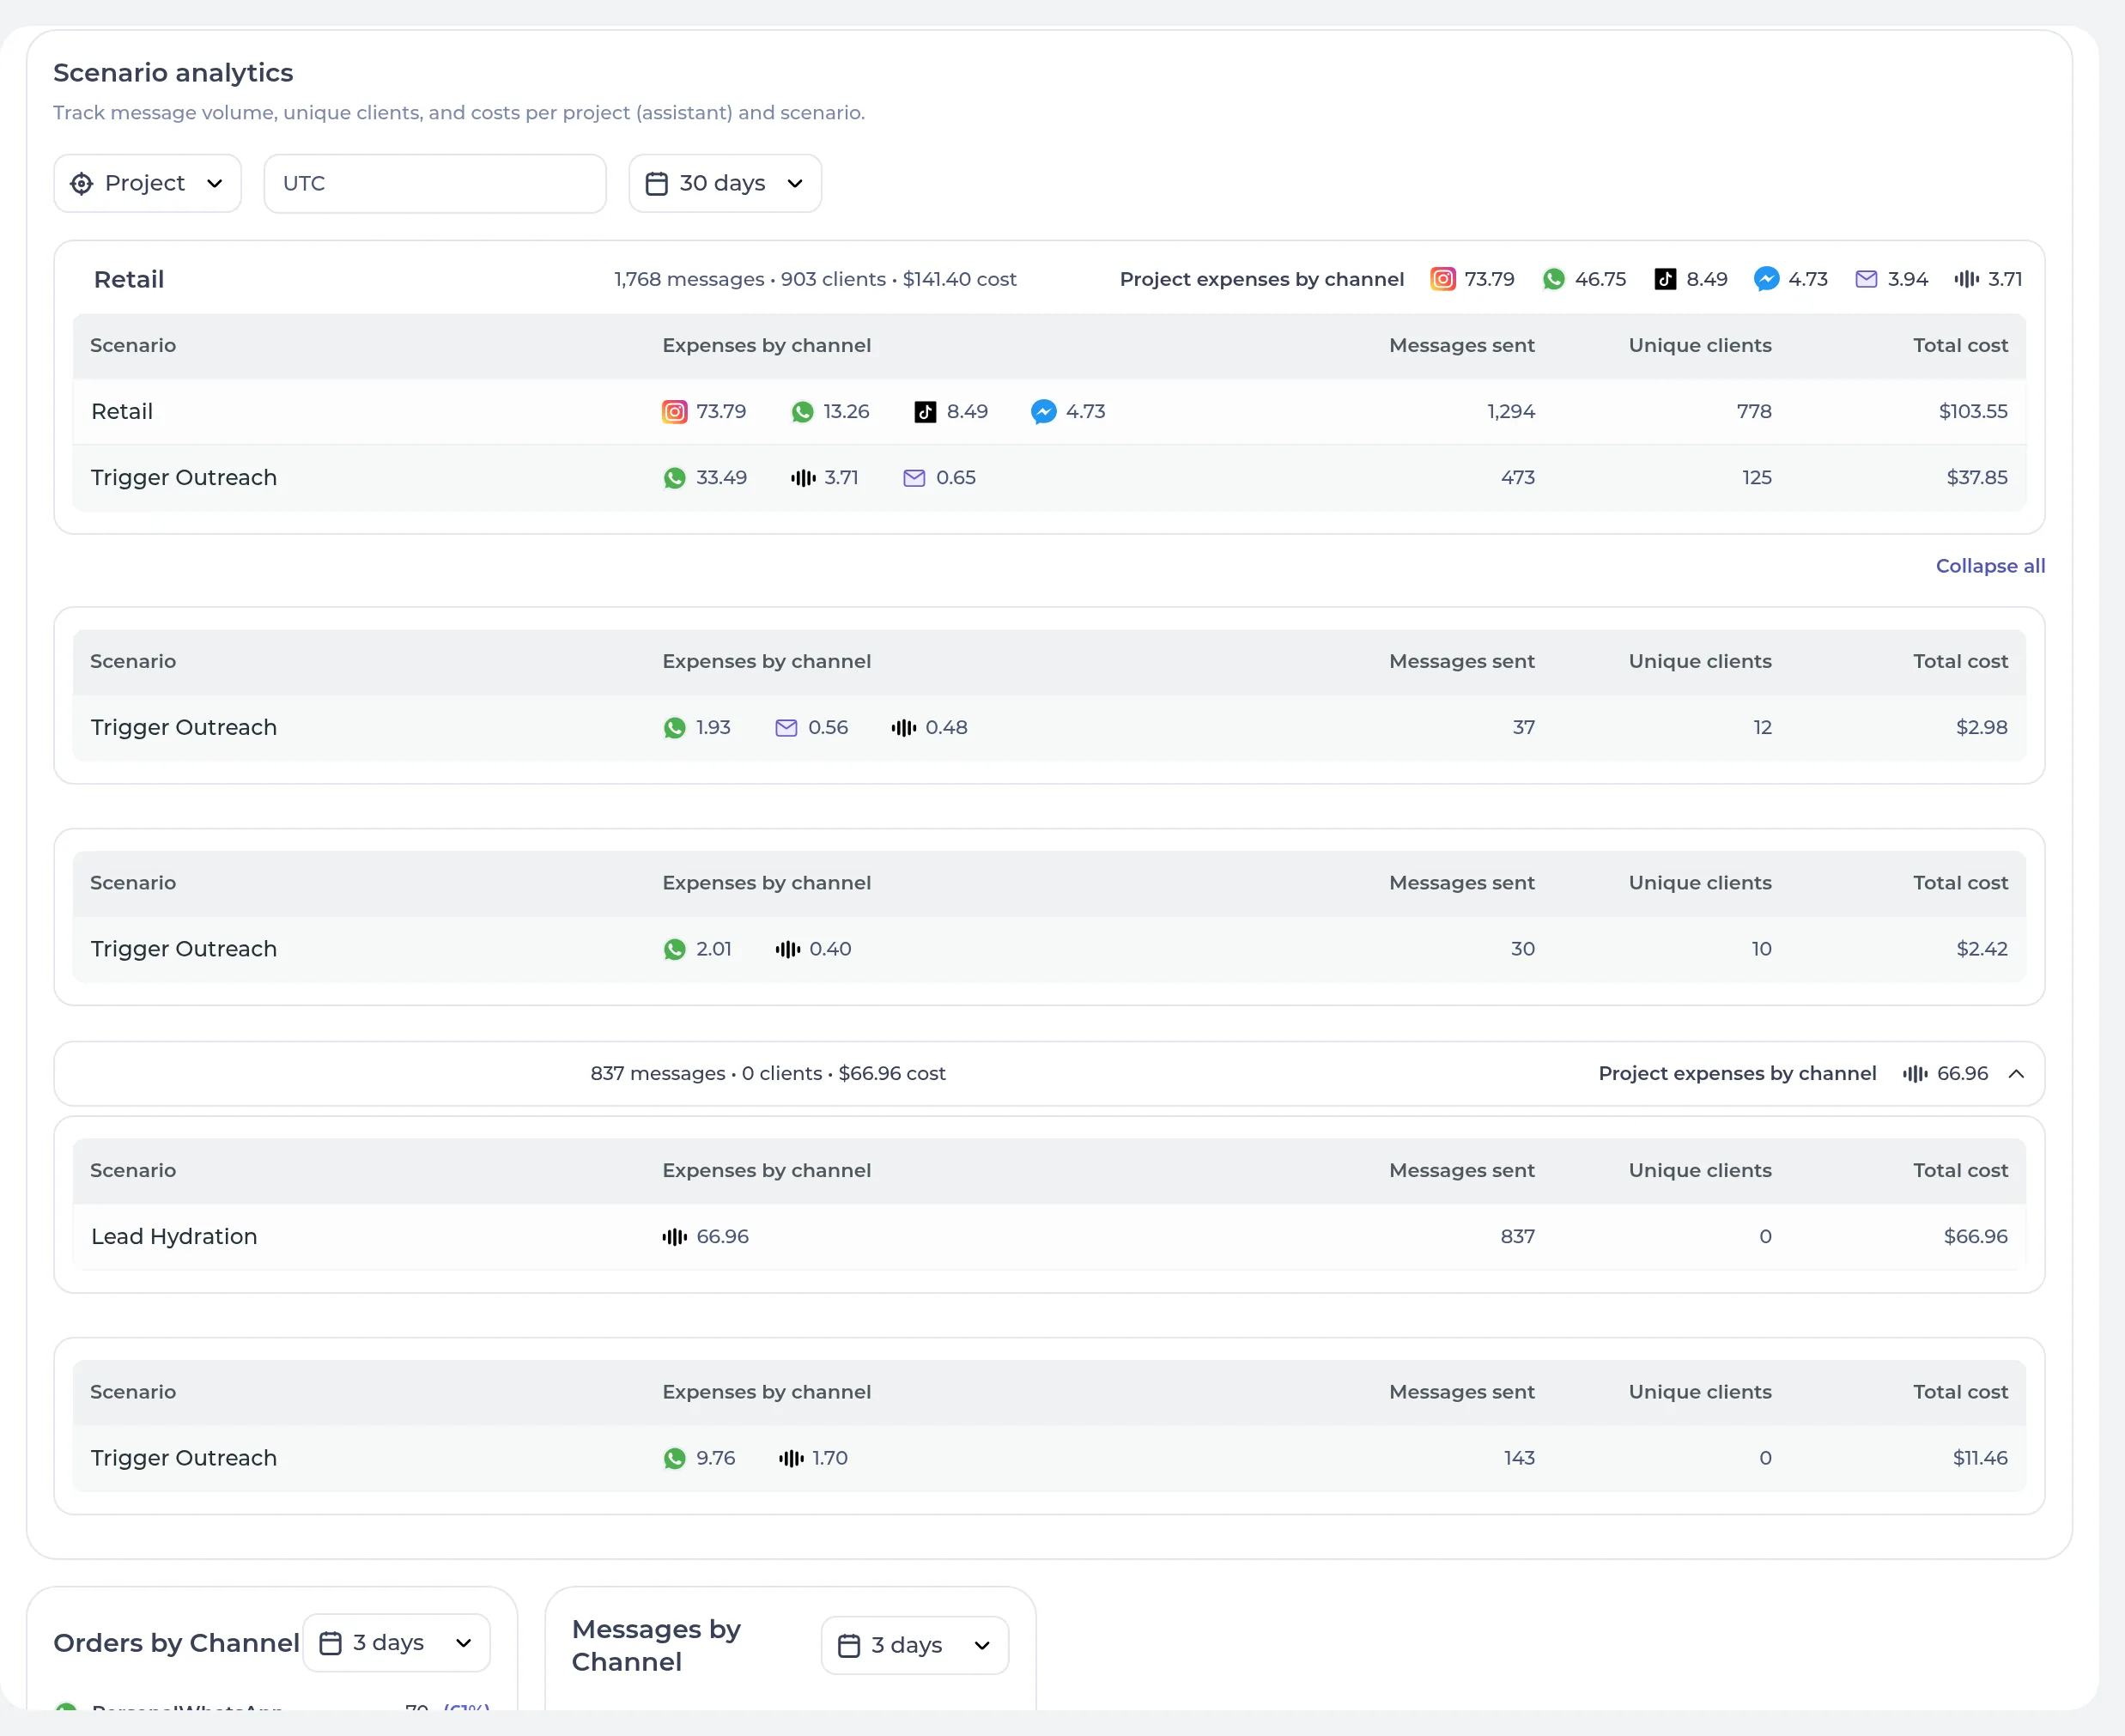Click voice waveform icon showing 0.40 expense
The height and width of the screenshot is (1736, 2125).
[x=787, y=949]
